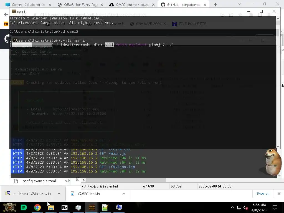
Task: Expand collabvm zip download options chevron
Action: [59, 194]
